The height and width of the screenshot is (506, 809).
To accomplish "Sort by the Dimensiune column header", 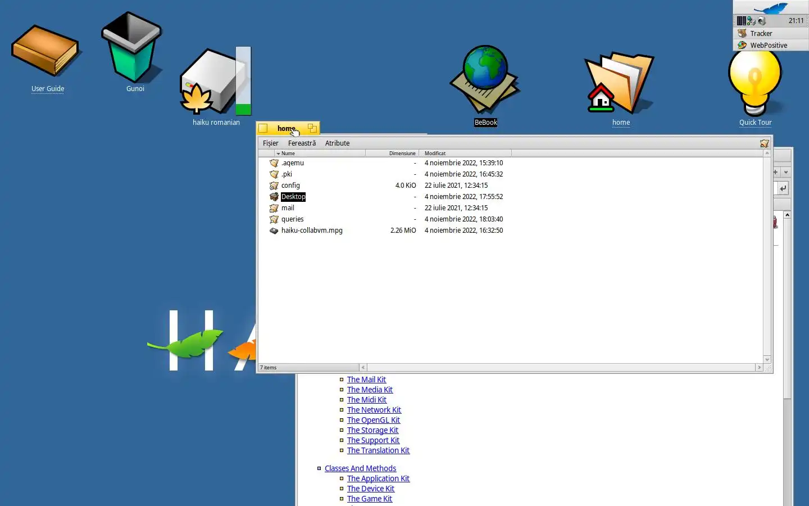I will point(392,153).
